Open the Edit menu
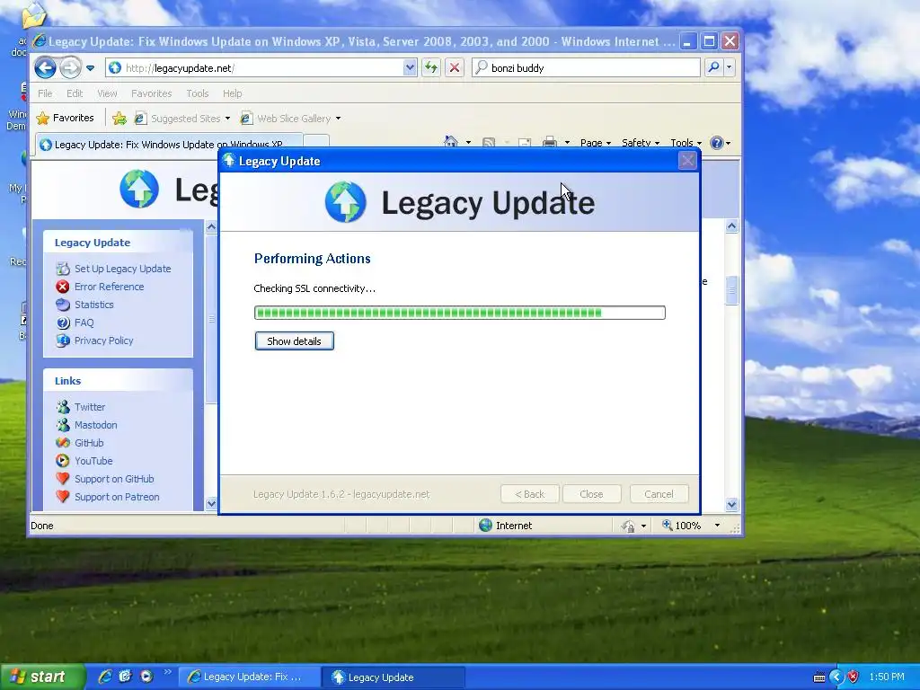This screenshot has width=920, height=690. (x=75, y=93)
